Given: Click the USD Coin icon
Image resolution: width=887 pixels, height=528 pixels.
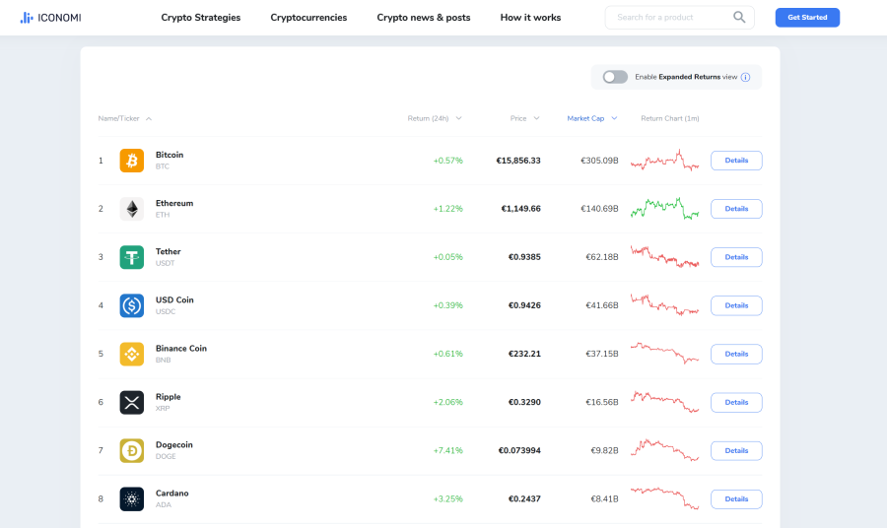Looking at the screenshot, I should 132,305.
